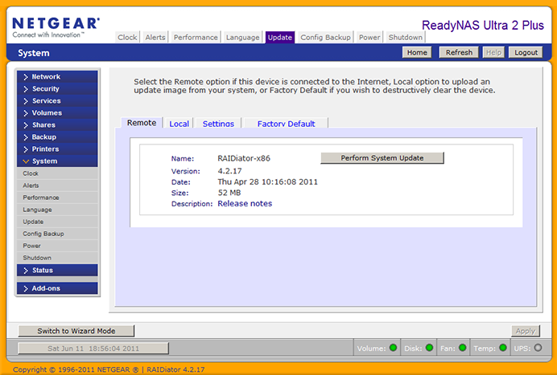The height and width of the screenshot is (375, 557).
Task: Select Update in the sidebar submenu
Action: point(57,222)
